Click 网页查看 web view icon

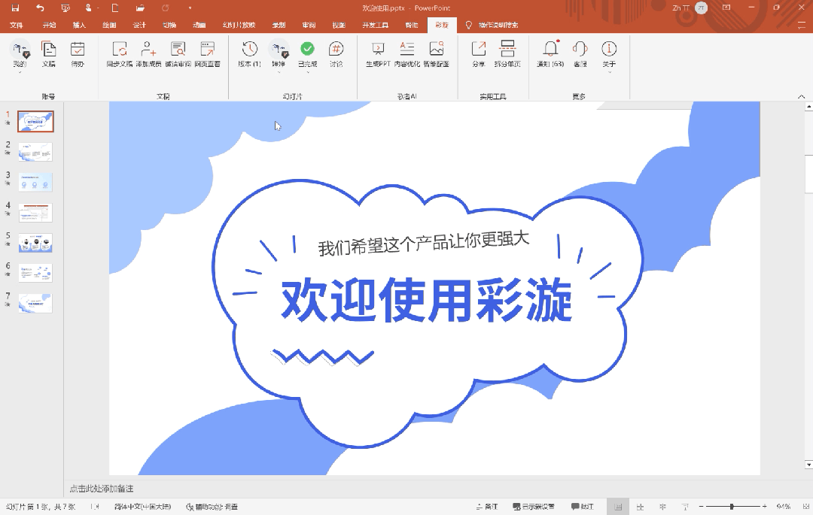(208, 54)
